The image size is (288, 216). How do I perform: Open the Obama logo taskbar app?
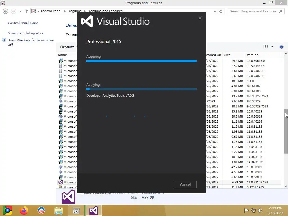point(41,210)
